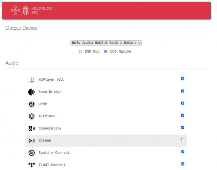This screenshot has height=170, width=217.
Task: Click the UPNP service icon
Action: click(x=31, y=104)
